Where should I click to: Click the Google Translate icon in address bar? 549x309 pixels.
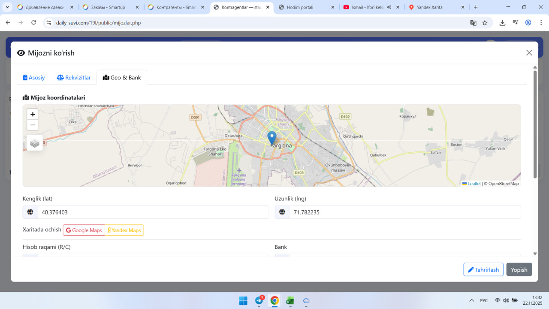coord(473,23)
